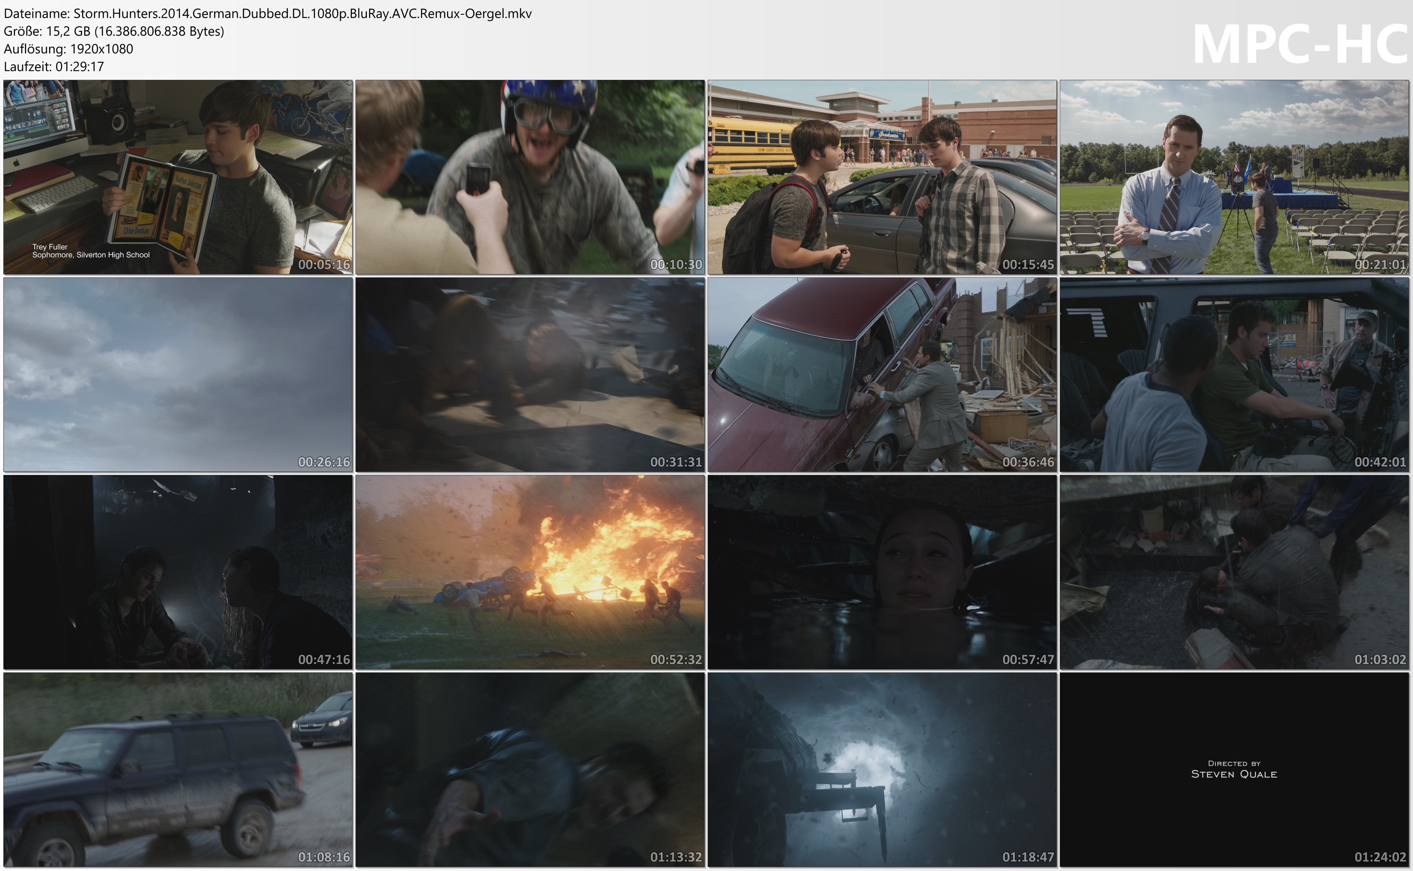Select the blurry debris thumbnail at 00:31:31

pos(530,374)
